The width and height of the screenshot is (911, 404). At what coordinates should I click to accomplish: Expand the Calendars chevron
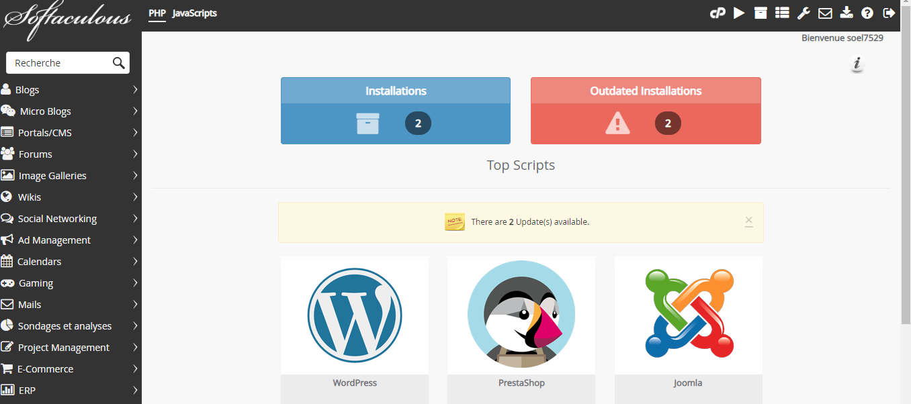(135, 261)
